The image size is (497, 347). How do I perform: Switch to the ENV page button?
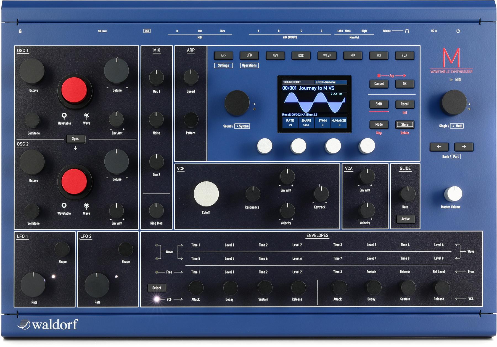[275, 56]
